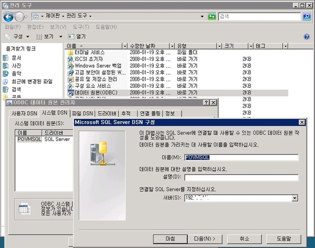The image size is (315, 248).
Task: Click the blue search magnifier button
Action: pos(307,16)
